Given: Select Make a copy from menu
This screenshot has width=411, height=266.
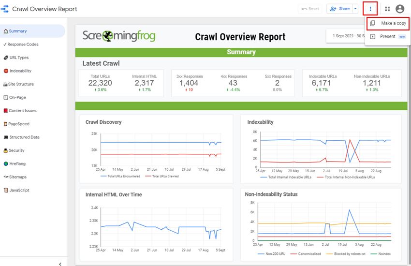Looking at the screenshot, I should [388, 23].
